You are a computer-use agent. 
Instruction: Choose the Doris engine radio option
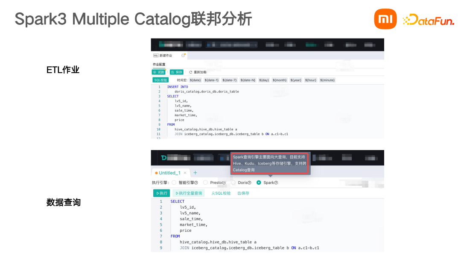(233, 183)
